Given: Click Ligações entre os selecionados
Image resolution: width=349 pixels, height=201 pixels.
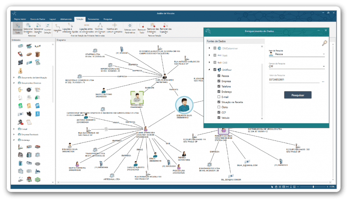Looking at the screenshot, I should tap(87, 29).
